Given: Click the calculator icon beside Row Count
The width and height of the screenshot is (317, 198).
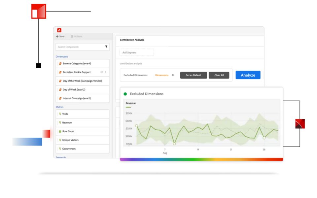Looking at the screenshot, I should [x=60, y=131].
